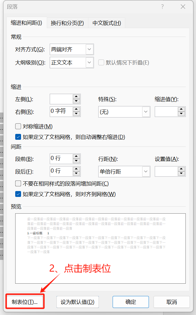Click the paragraph preview box
Screen dimensions: 196x315
100,248
